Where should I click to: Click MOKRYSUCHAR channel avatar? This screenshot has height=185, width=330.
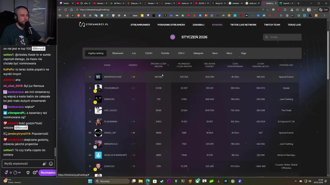(x=98, y=77)
